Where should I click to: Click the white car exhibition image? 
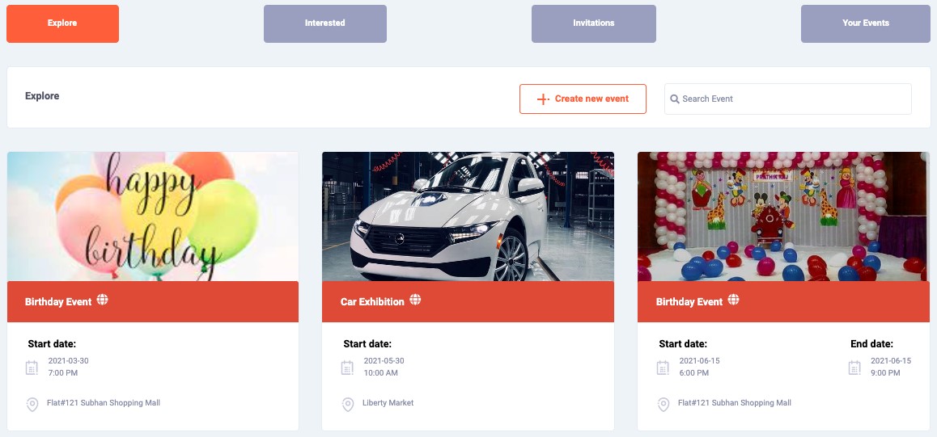(468, 216)
